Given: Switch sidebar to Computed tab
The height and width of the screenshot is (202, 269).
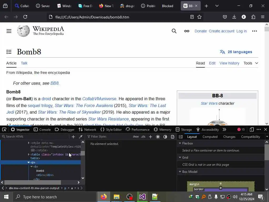Looking at the screenshot, I should coord(210,137).
